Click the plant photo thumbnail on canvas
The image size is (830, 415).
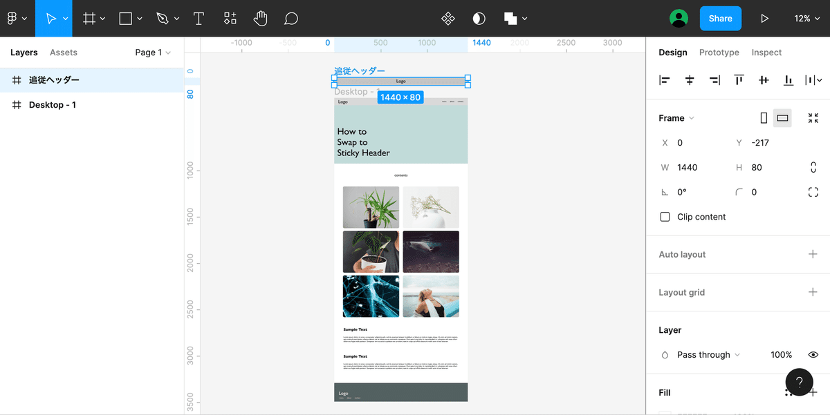click(x=371, y=207)
